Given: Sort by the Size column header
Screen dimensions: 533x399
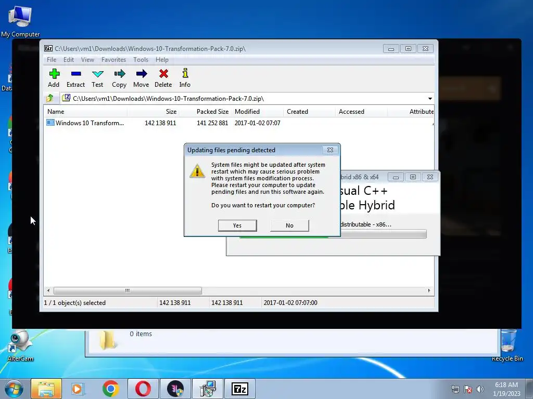Looking at the screenshot, I should [x=154, y=112].
